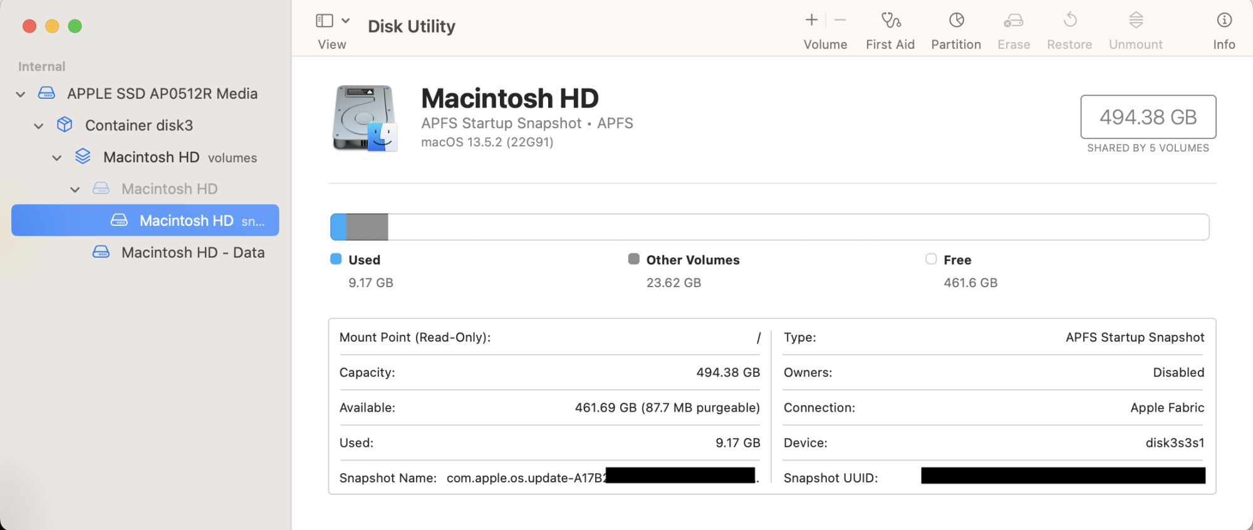
Task: Collapse the greyed Macintosh HD chevron
Action: tap(75, 190)
